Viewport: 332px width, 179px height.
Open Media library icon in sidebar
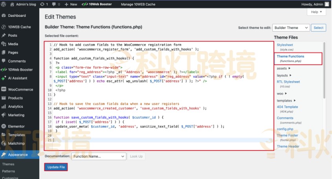tap(4, 44)
